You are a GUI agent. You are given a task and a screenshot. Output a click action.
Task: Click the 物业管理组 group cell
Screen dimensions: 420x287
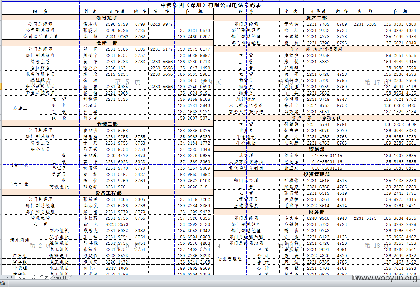230,259
